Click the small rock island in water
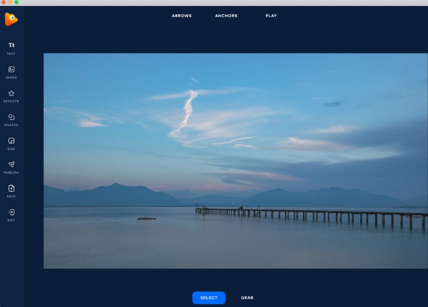This screenshot has height=307, width=428. pyautogui.click(x=147, y=218)
